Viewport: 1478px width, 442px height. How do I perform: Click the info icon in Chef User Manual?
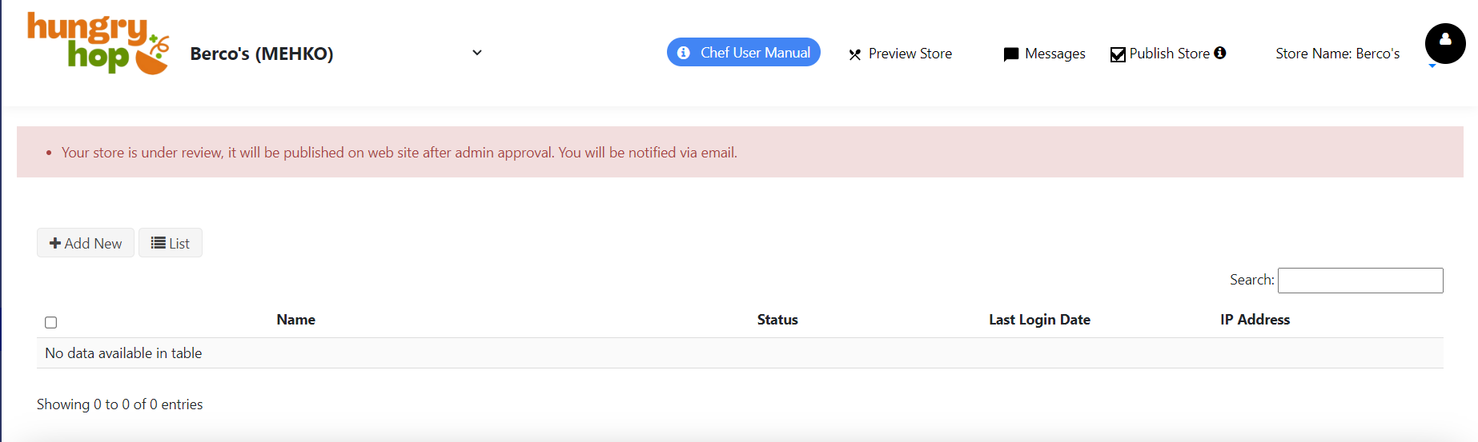pos(684,53)
